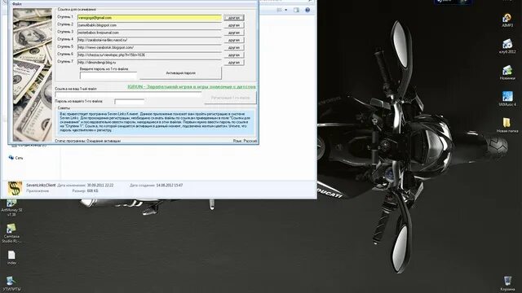Screen dimensions: 522x293
Task: Open Explorer help question mark icon
Action: (307, 10)
